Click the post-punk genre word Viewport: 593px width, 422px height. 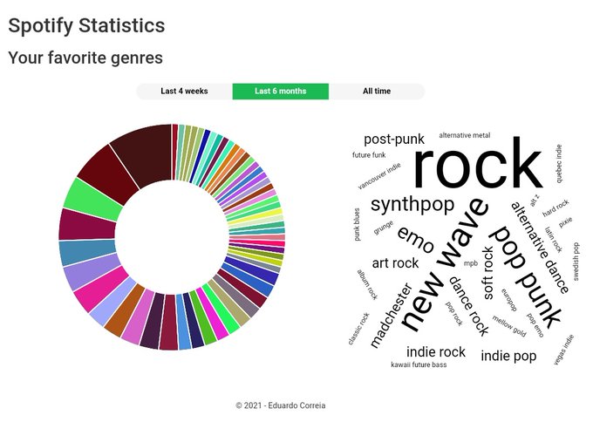pos(394,140)
